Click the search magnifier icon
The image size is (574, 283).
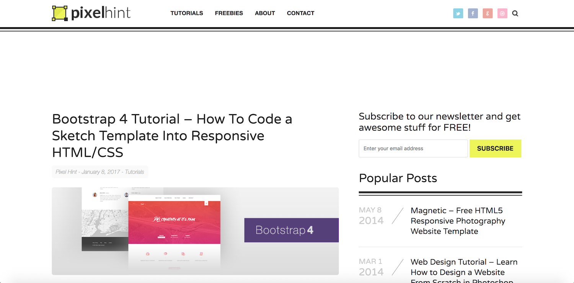(515, 13)
